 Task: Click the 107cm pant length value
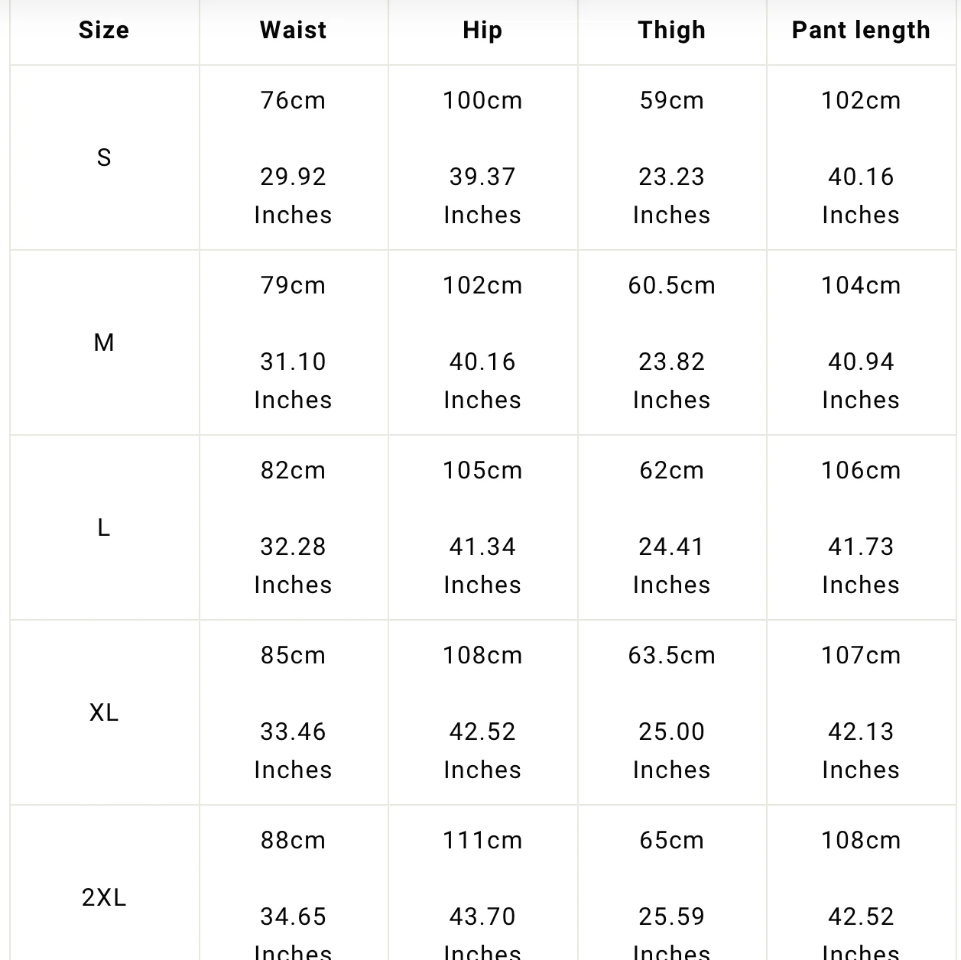coord(861,656)
